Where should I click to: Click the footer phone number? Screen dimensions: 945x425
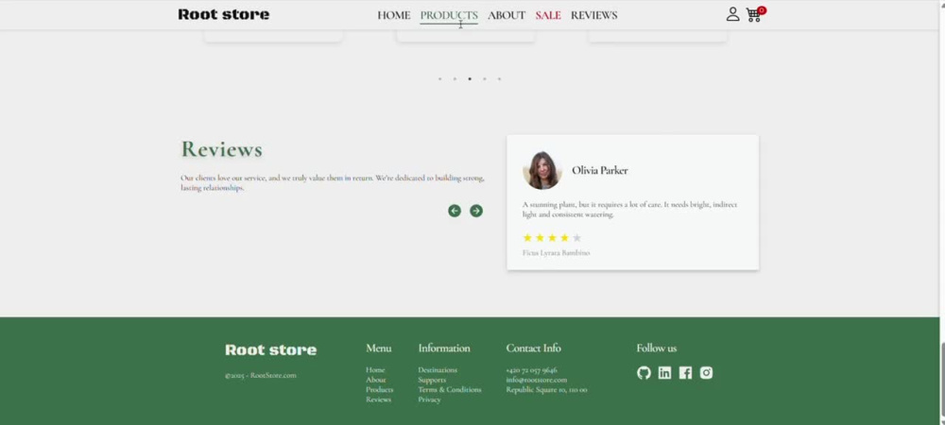[x=531, y=370]
